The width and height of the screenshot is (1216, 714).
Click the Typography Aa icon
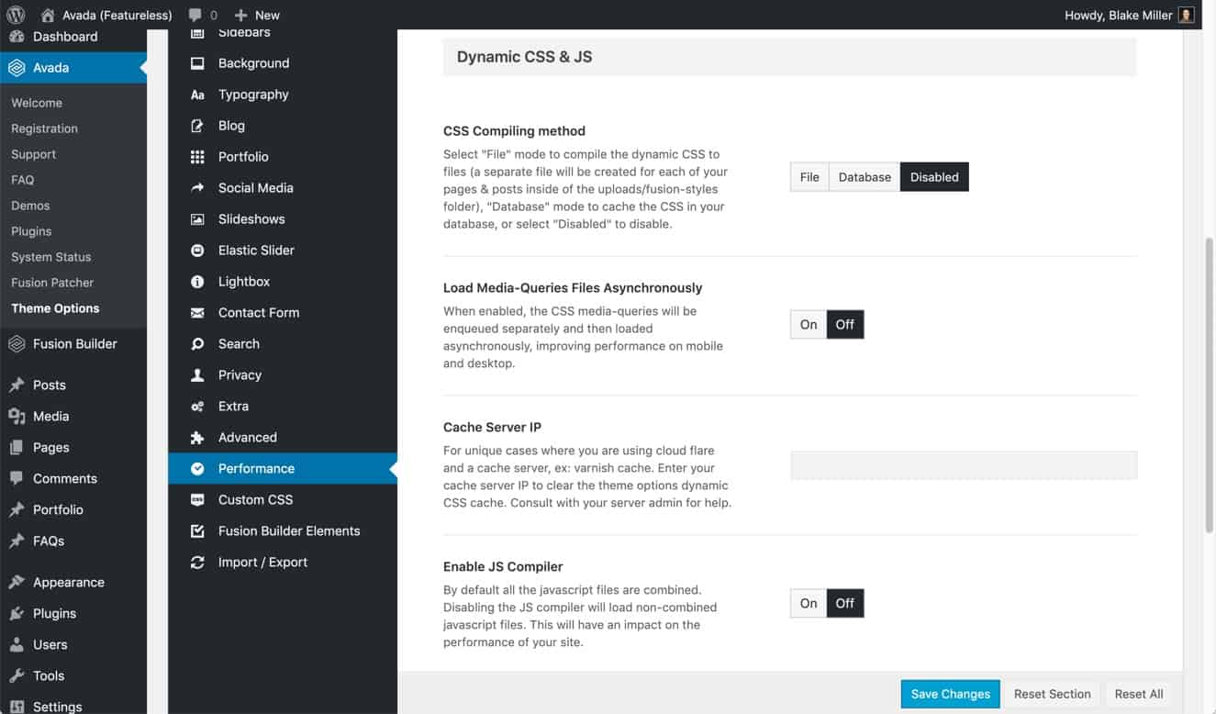(x=197, y=95)
